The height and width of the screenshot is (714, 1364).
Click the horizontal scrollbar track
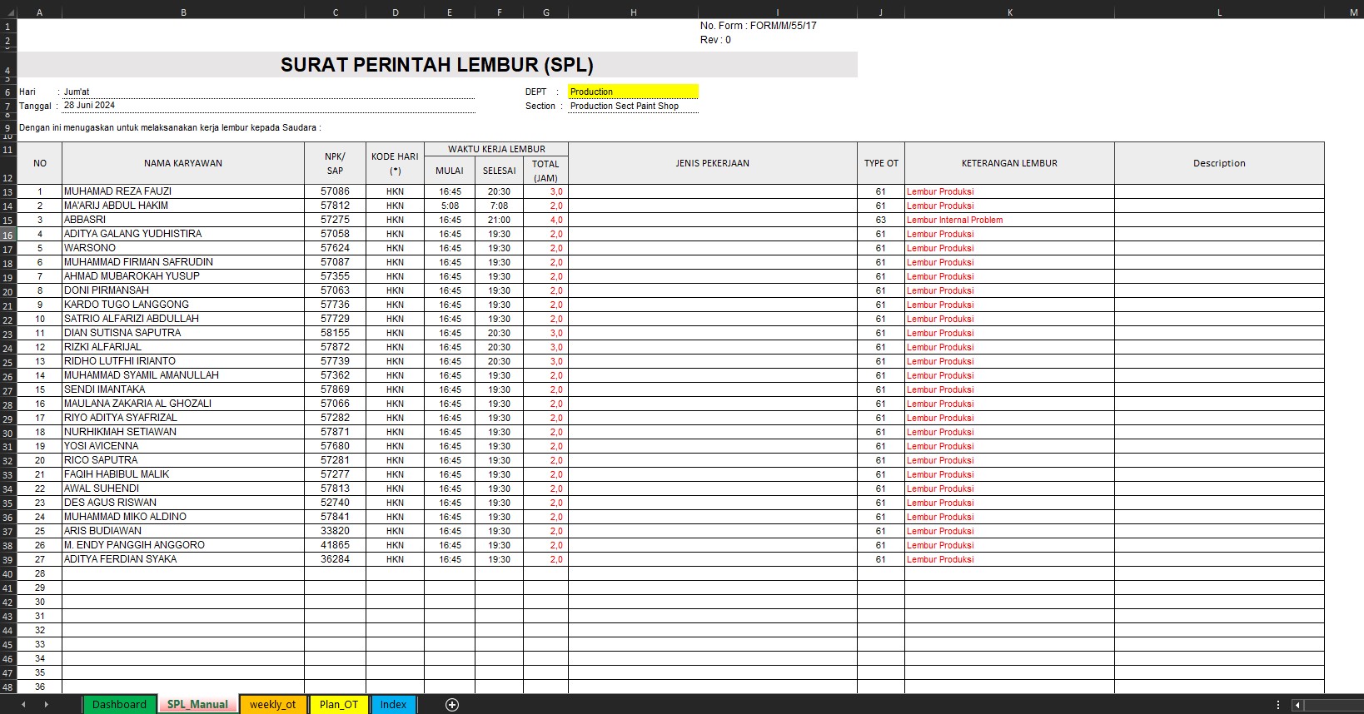coord(1332,705)
